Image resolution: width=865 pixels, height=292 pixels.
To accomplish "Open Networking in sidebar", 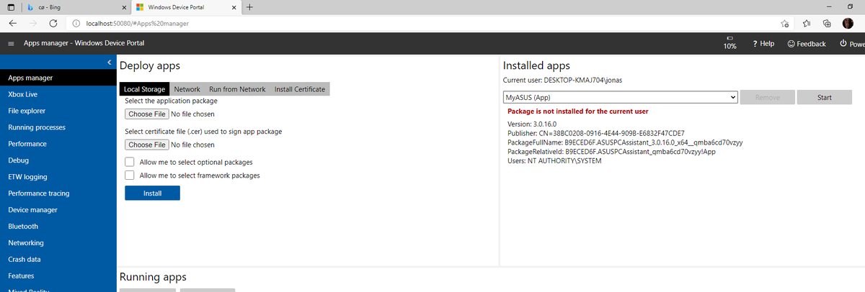I will 58,243.
